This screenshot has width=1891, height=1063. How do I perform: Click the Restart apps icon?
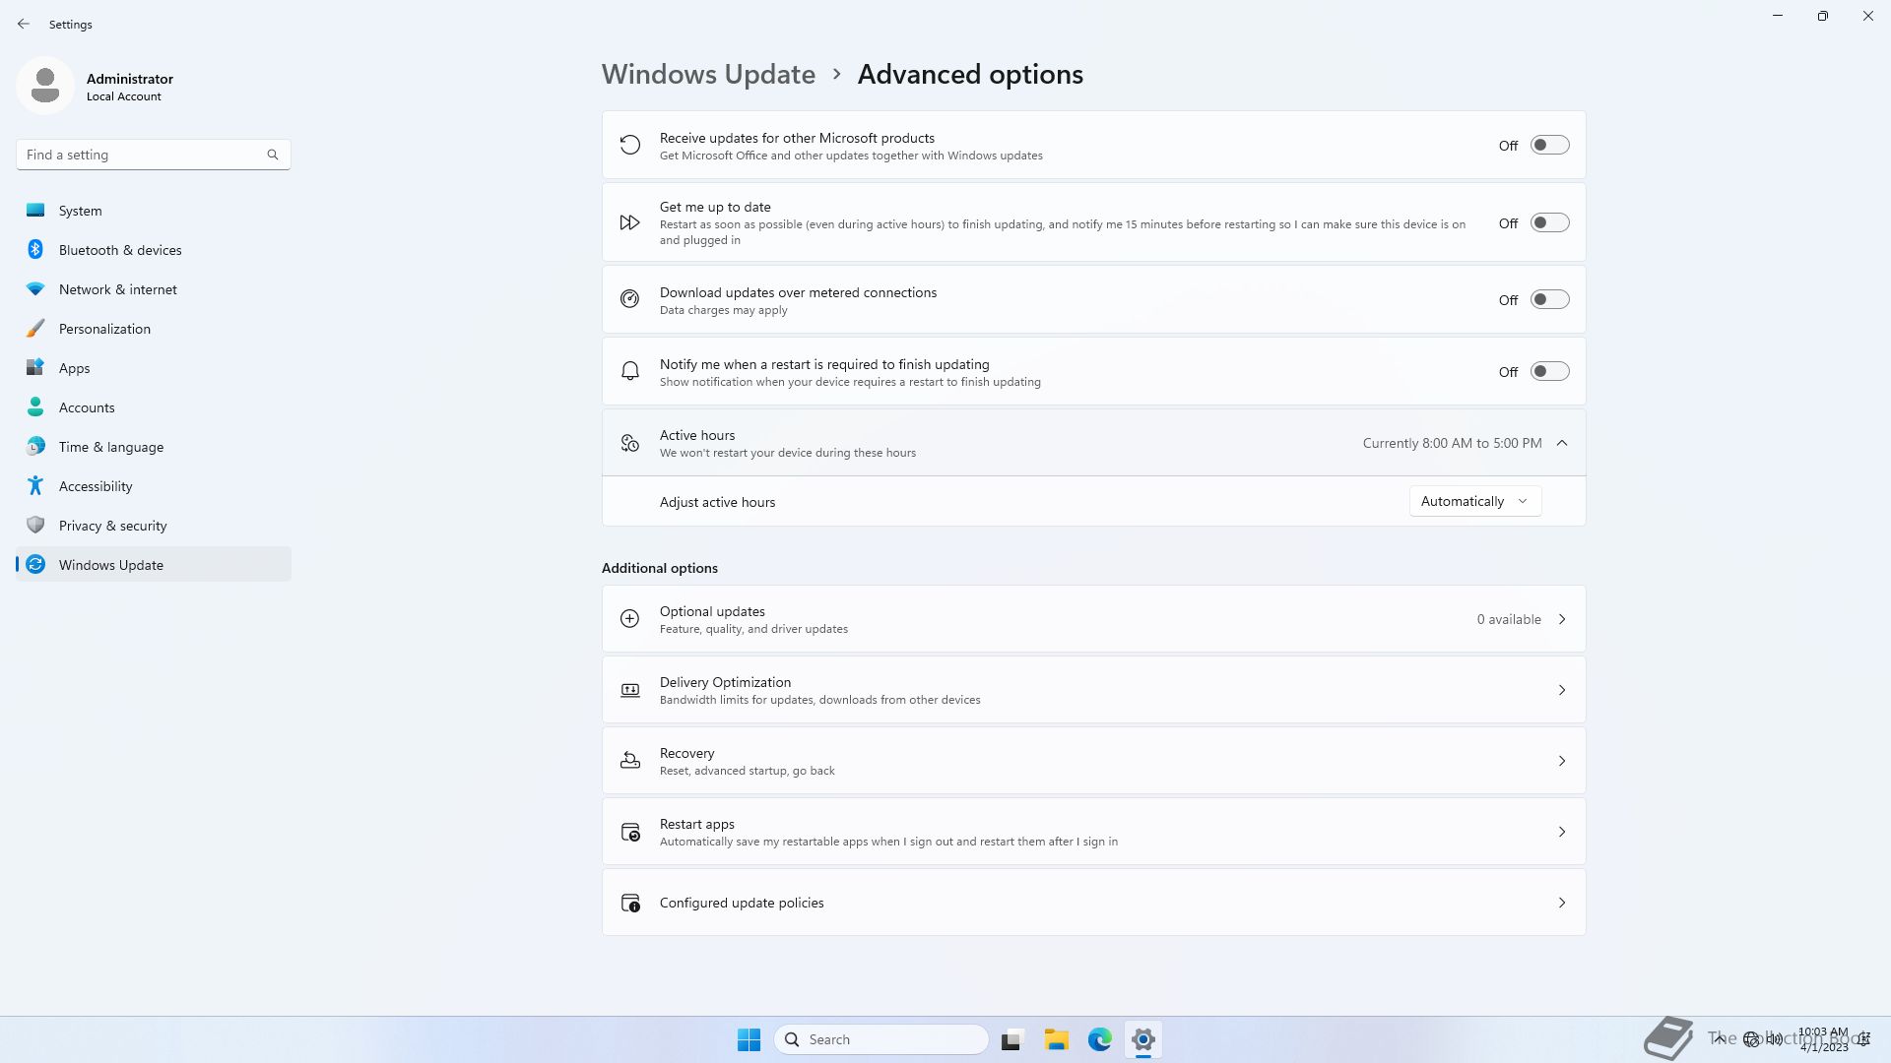(630, 832)
